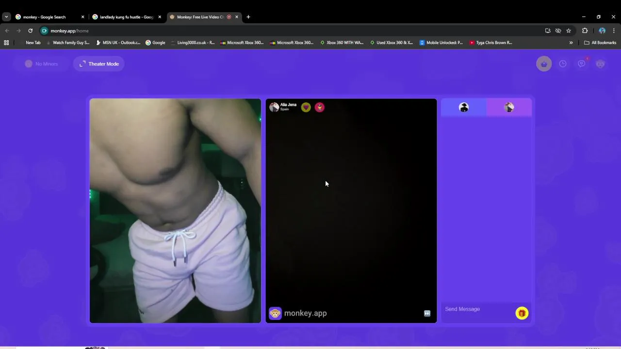Skip to next match using the forward icon

tap(427, 313)
